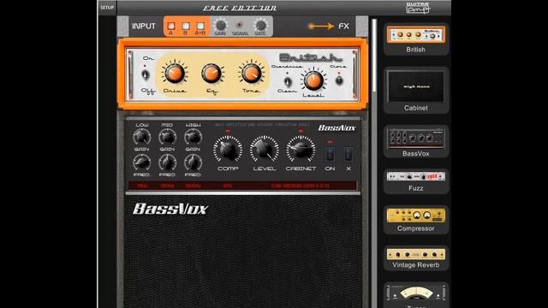Click the Guitar Amp logo
The height and width of the screenshot is (308, 548).
pos(418,8)
